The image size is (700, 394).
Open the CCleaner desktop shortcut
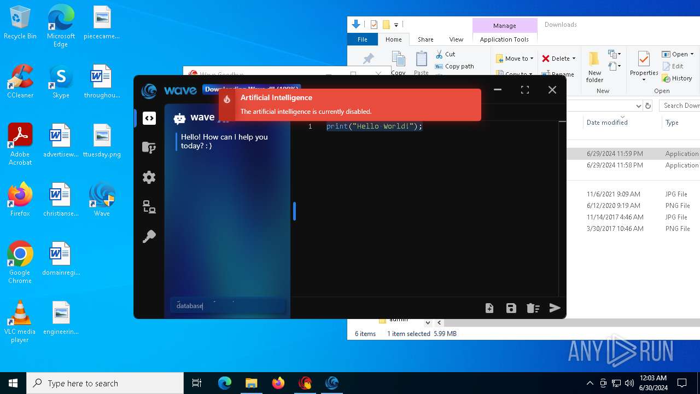tap(20, 82)
